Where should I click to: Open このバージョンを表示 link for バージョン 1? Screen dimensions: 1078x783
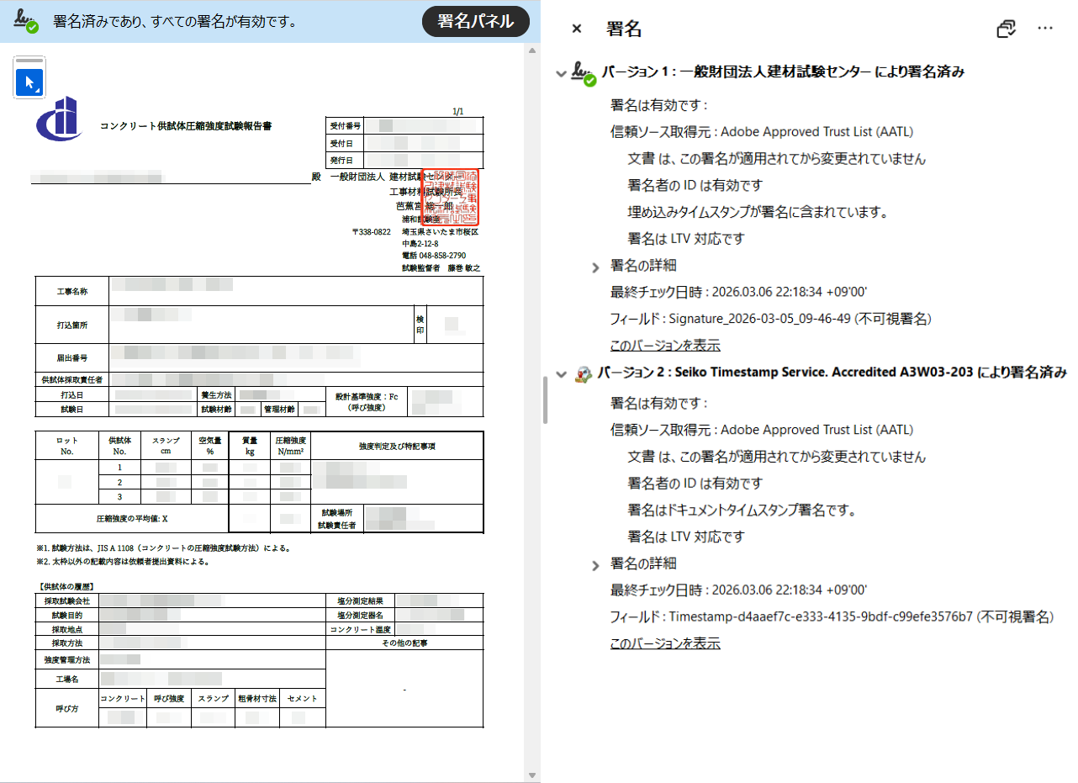(665, 346)
